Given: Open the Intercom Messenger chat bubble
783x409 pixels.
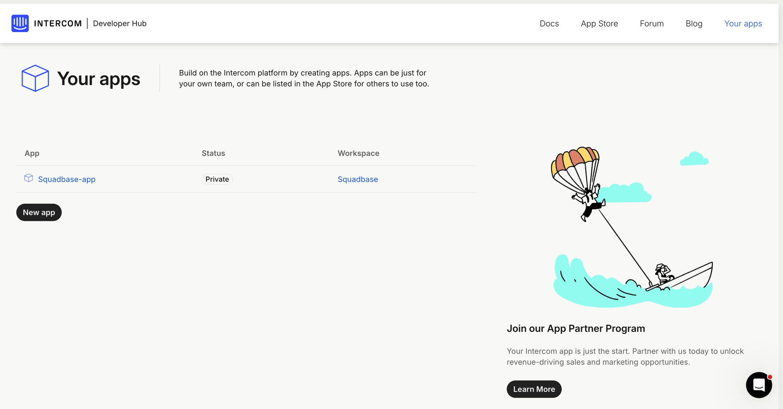Looking at the screenshot, I should (x=759, y=385).
